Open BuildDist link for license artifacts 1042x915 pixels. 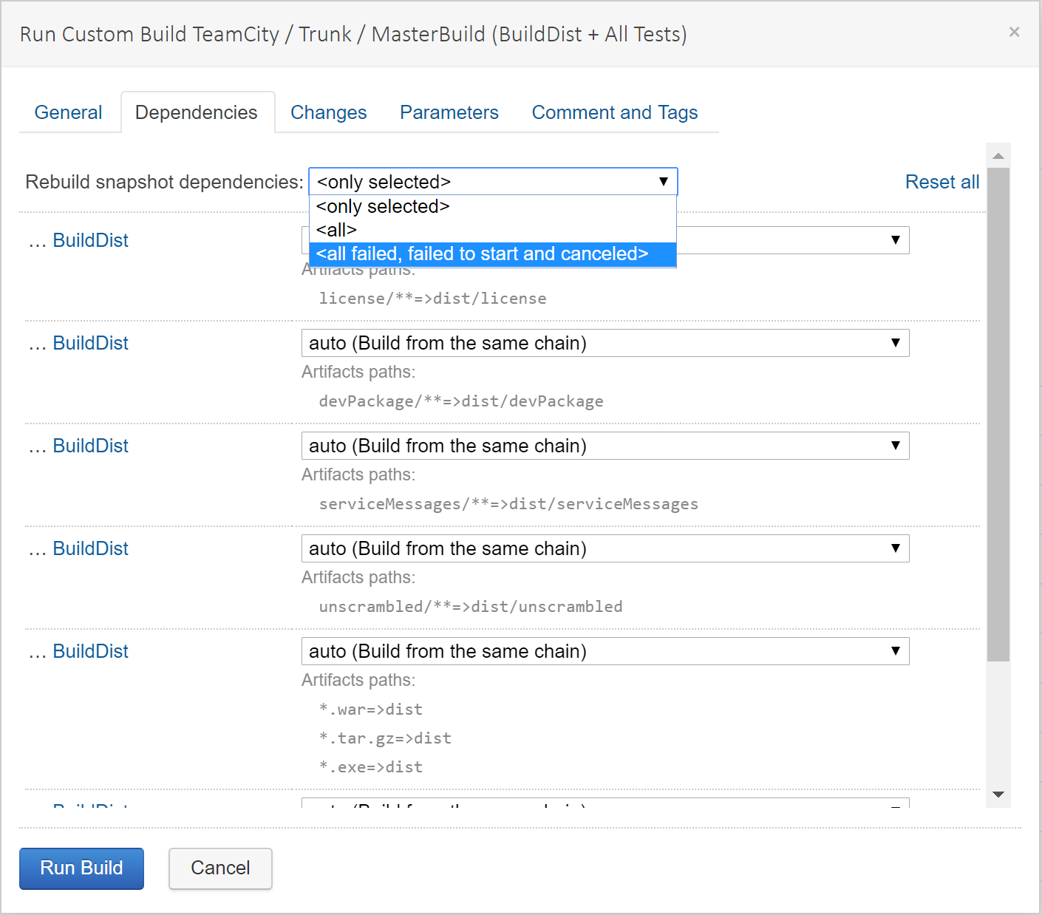tap(90, 240)
